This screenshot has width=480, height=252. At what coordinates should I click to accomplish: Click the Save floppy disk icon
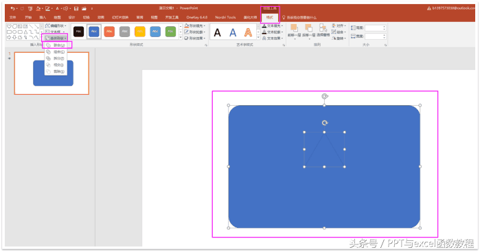[76, 8]
